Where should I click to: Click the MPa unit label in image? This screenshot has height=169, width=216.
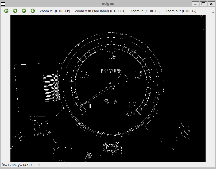130,114
